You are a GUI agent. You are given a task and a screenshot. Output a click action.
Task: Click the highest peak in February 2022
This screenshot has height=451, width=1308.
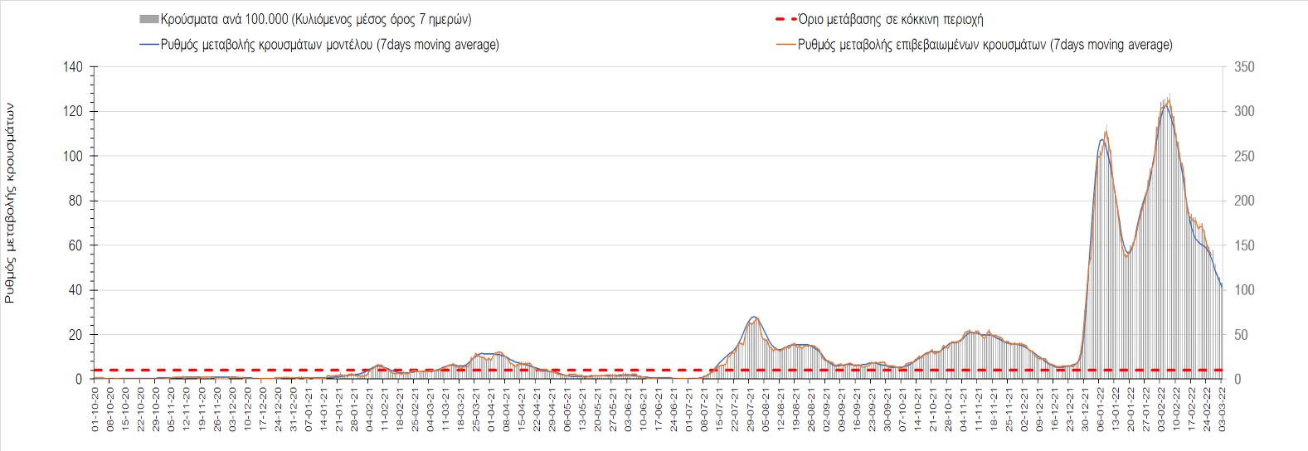click(x=1168, y=100)
